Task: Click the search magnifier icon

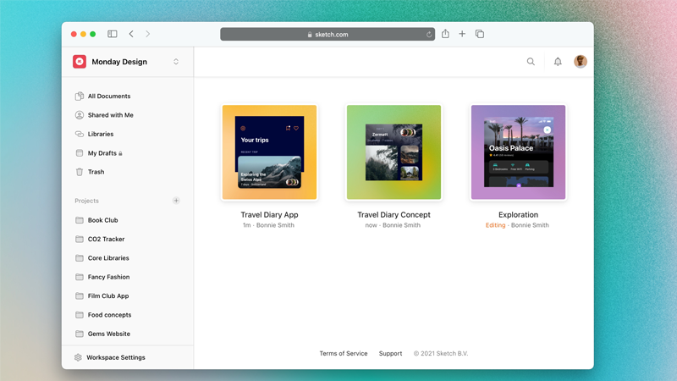Action: tap(531, 62)
